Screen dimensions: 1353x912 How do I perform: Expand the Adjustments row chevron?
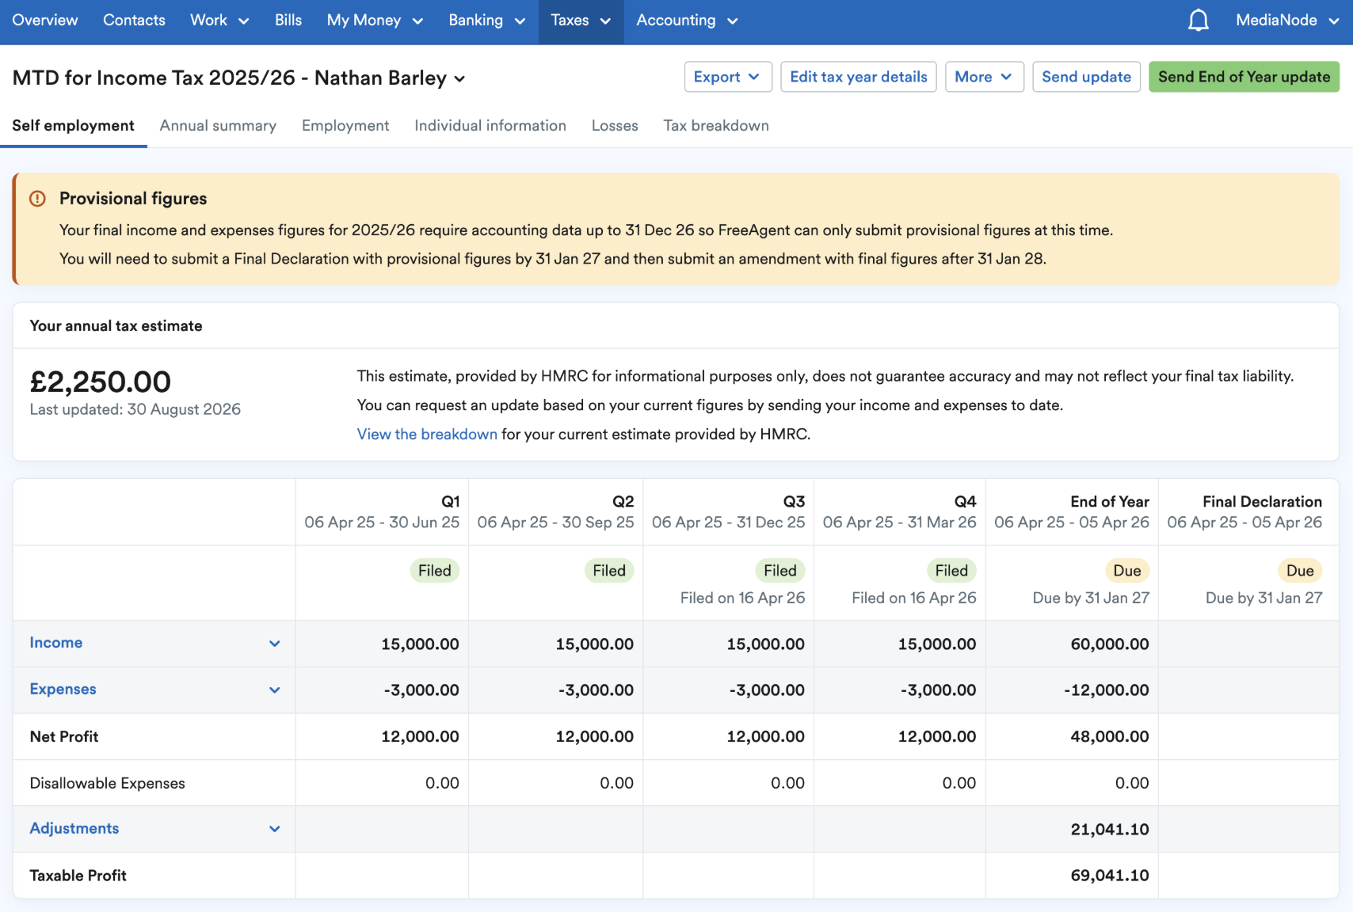click(274, 829)
